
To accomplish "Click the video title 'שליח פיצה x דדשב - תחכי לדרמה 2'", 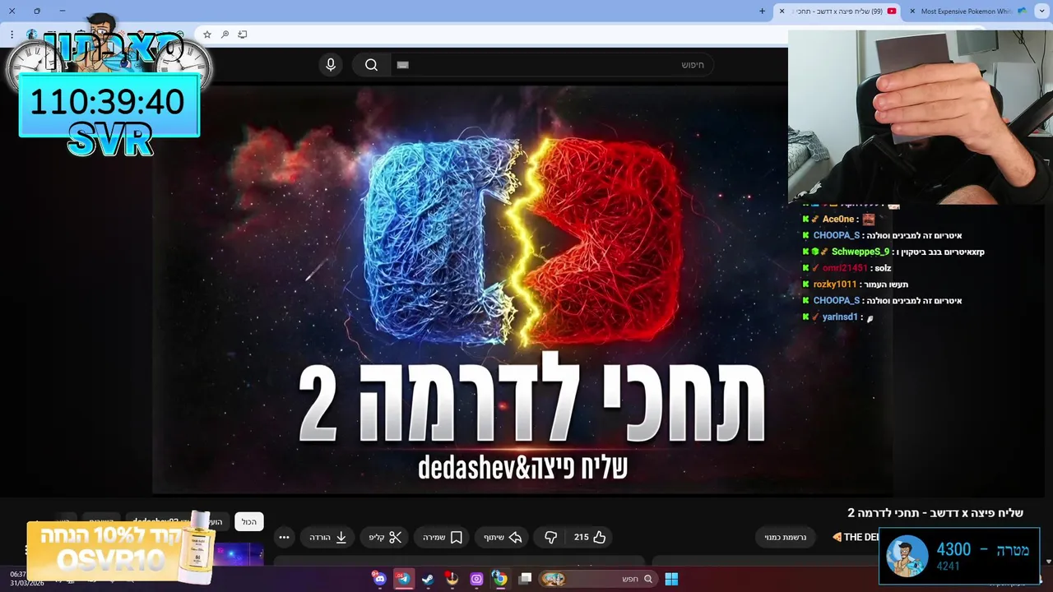I will [x=935, y=512].
